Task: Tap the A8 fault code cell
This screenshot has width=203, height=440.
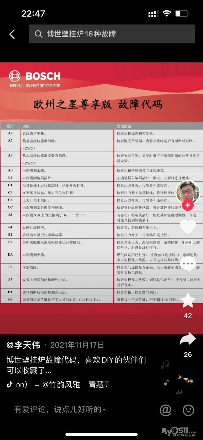Action: [10, 133]
